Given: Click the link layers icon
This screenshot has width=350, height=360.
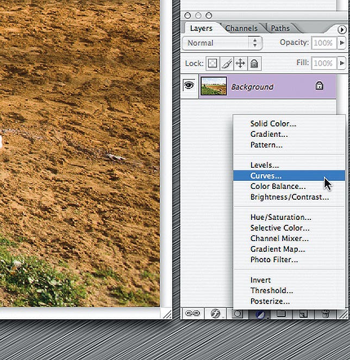Looking at the screenshot, I should pyautogui.click(x=192, y=313).
